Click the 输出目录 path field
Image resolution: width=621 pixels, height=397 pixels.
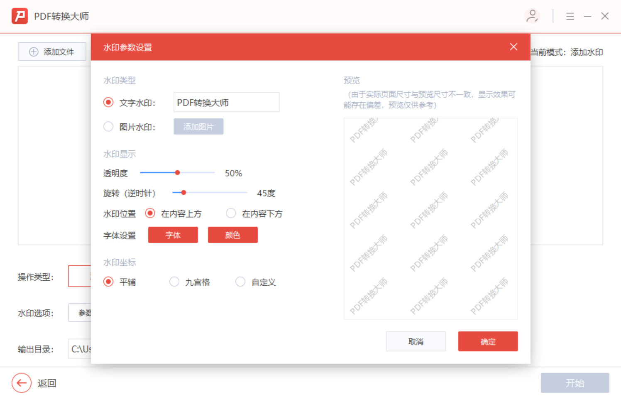tap(80, 349)
